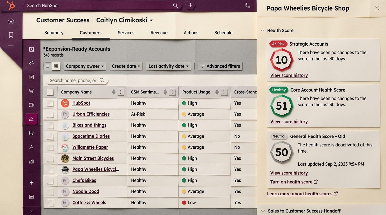The height and width of the screenshot is (215, 386).
Task: Click the Advanced filters button
Action: [x=220, y=66]
